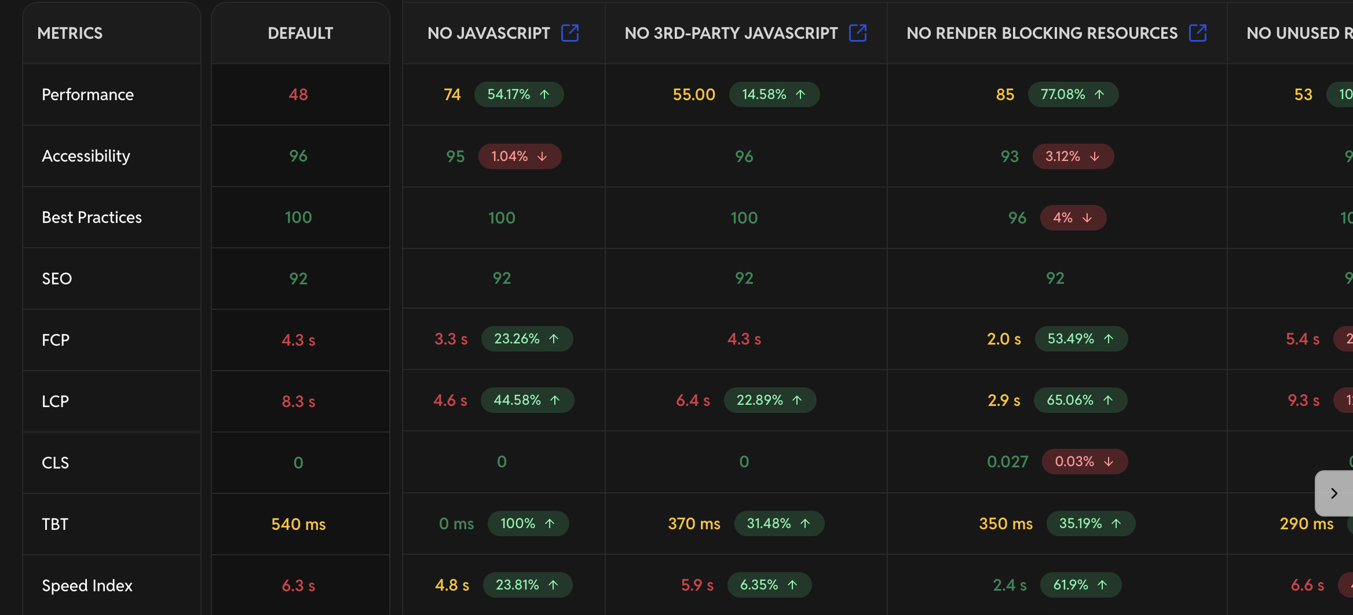
Task: Click the 4% Best Practices decrease badge
Action: pyautogui.click(x=1073, y=218)
